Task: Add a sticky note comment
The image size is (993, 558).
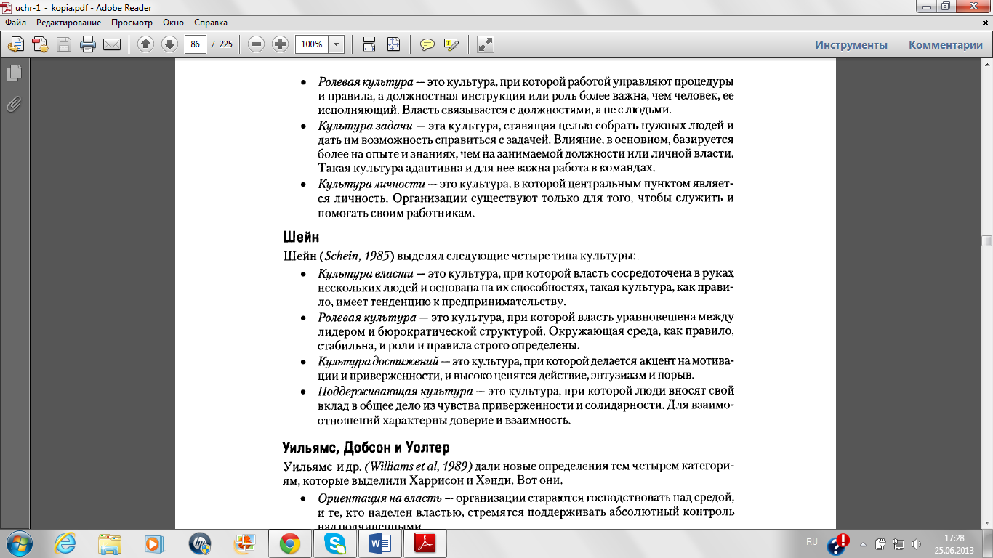Action: pos(427,44)
